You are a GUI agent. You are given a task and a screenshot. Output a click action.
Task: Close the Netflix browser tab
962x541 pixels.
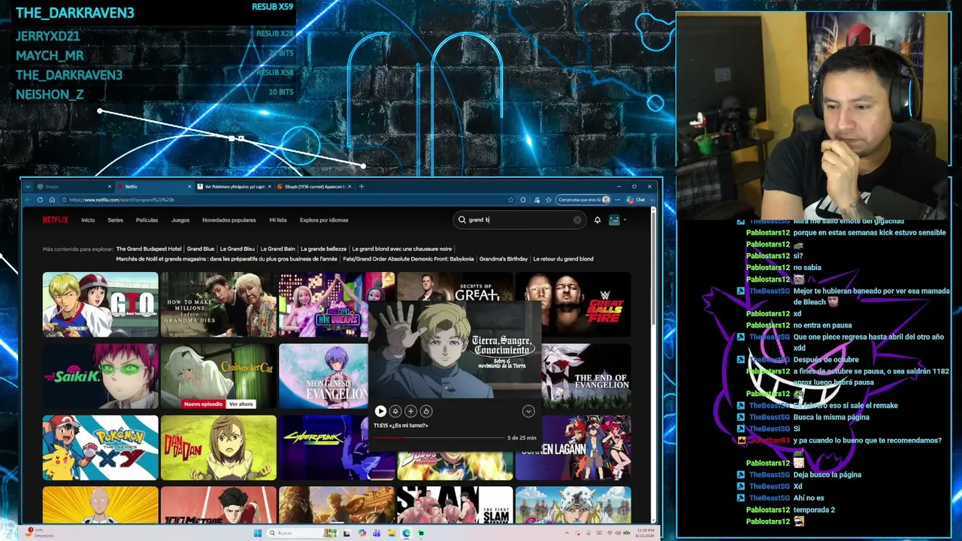tap(189, 186)
